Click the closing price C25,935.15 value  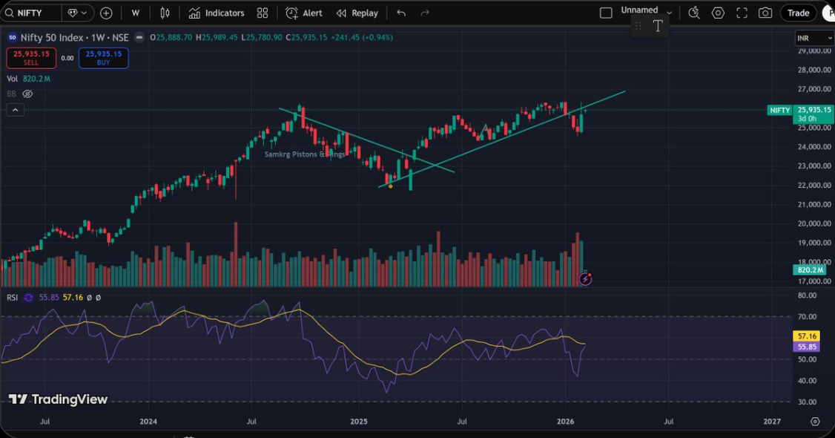[x=306, y=37]
